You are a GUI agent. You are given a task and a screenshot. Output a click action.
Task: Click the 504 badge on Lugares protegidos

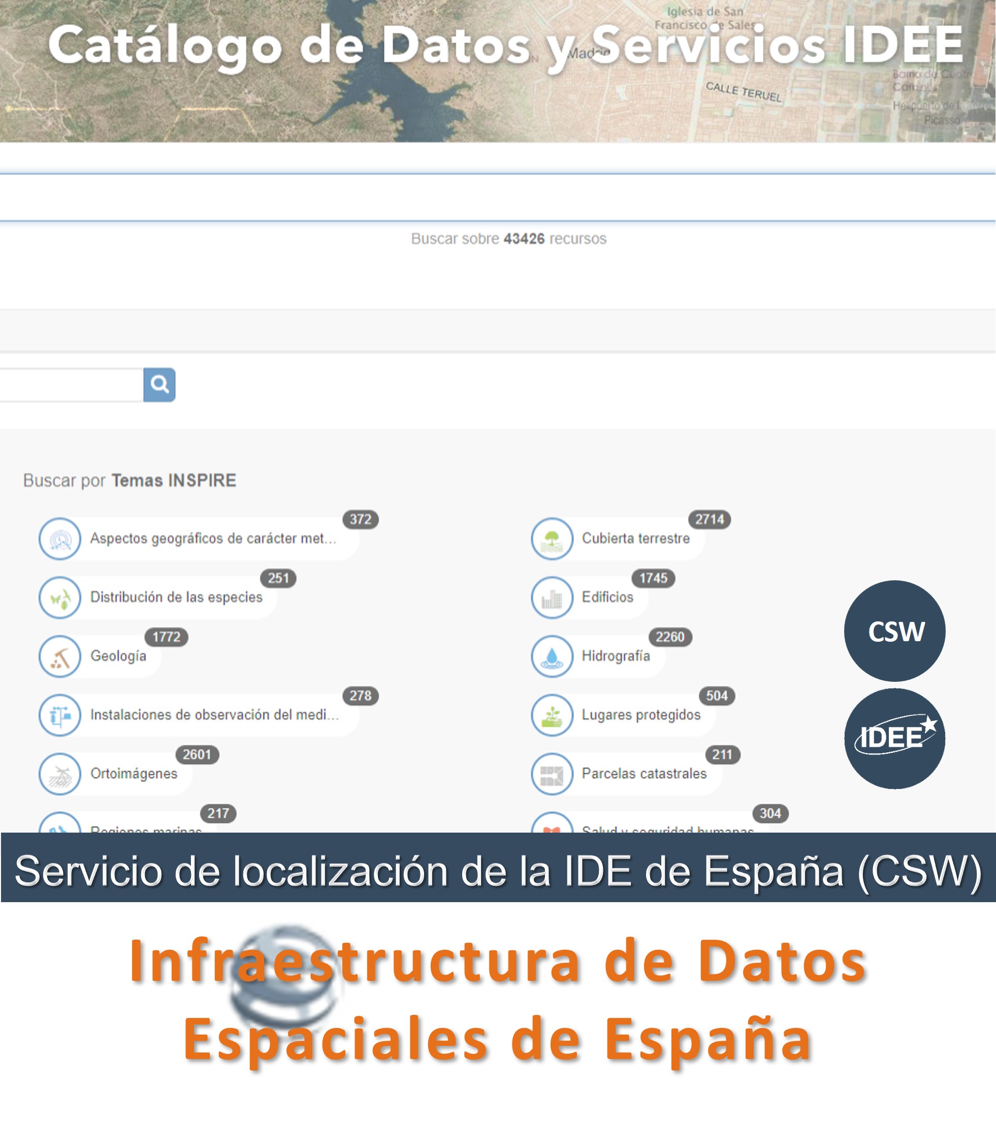717,696
